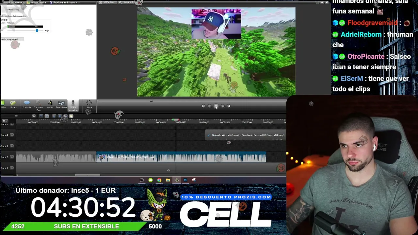The width and height of the screenshot is (418, 235).
Task: Click the Paste icon in timeline toolbar
Action: click(71, 116)
